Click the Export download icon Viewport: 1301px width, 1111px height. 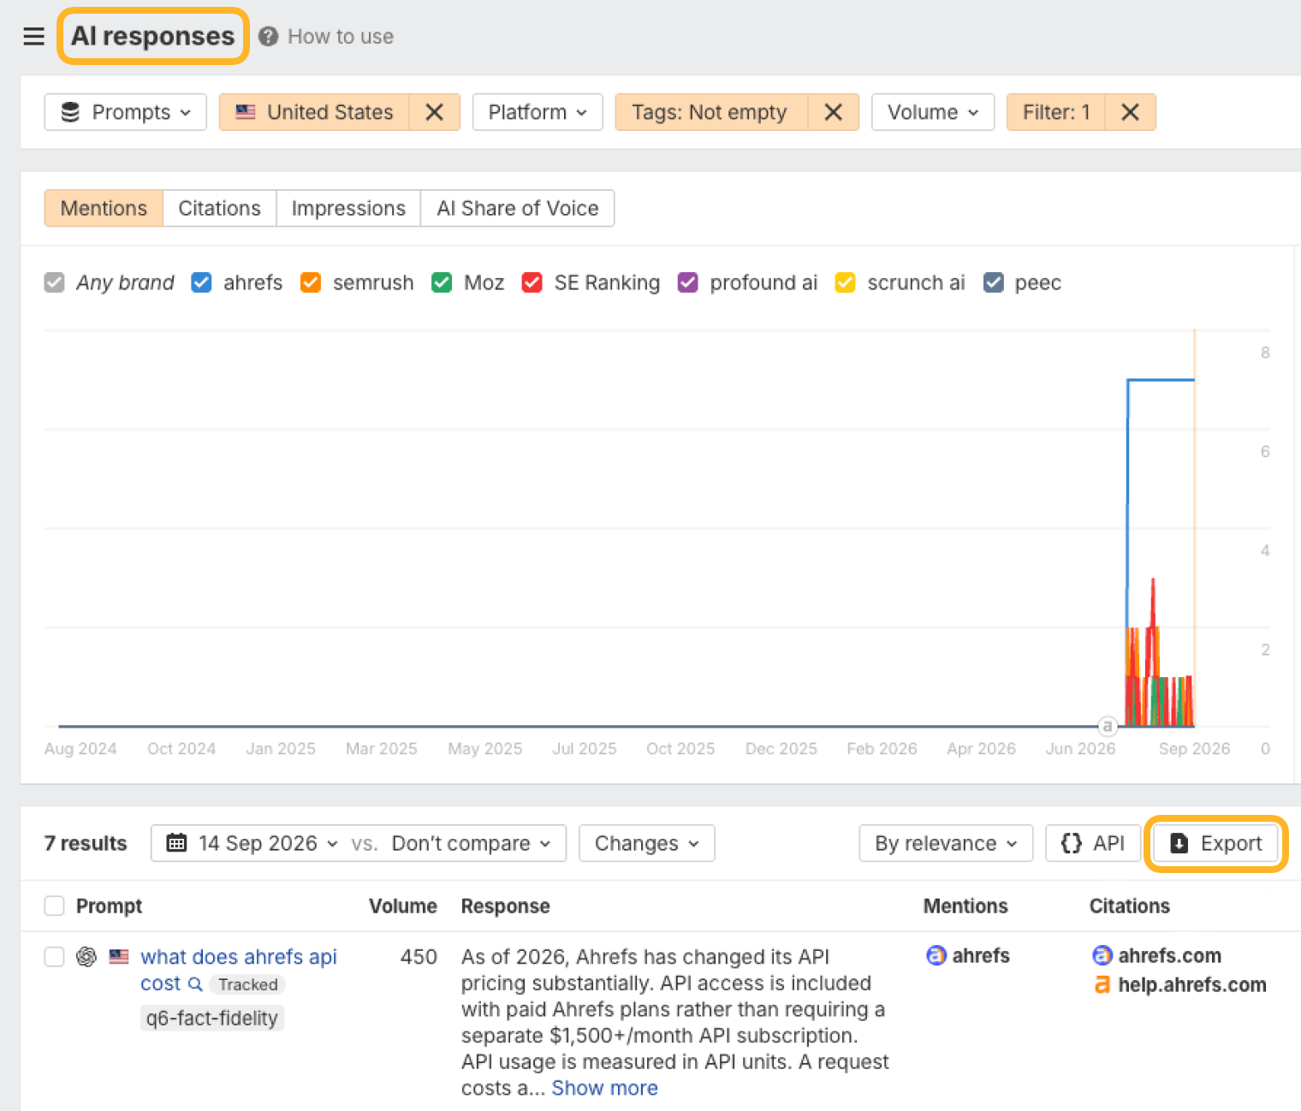click(1179, 843)
